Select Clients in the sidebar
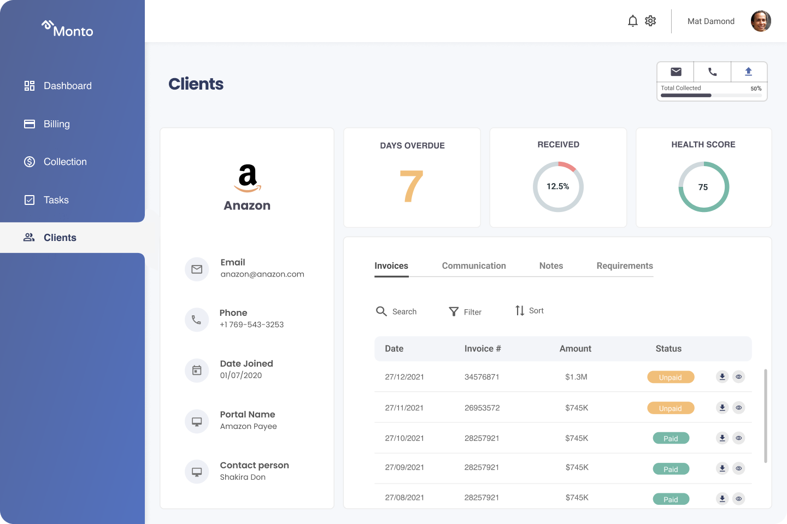The image size is (787, 524). pos(72,238)
